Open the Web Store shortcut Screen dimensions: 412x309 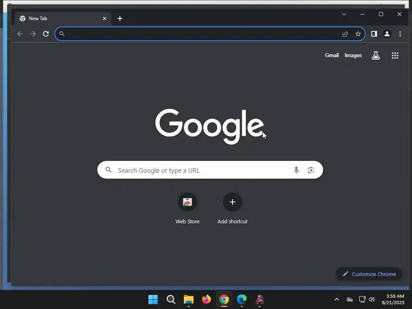coord(187,208)
